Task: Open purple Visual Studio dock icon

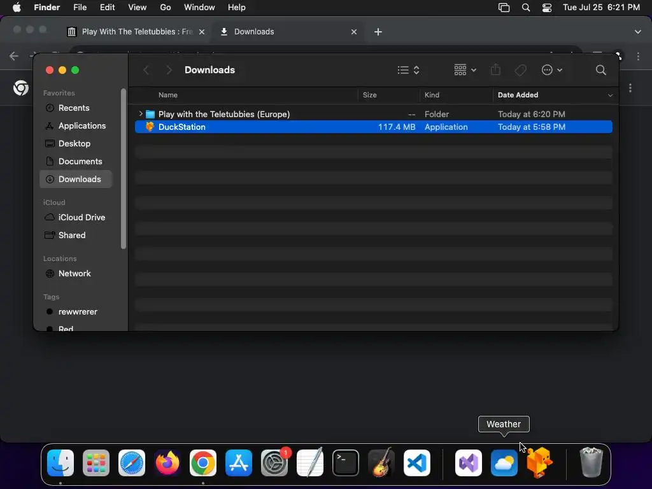Action: (469, 463)
